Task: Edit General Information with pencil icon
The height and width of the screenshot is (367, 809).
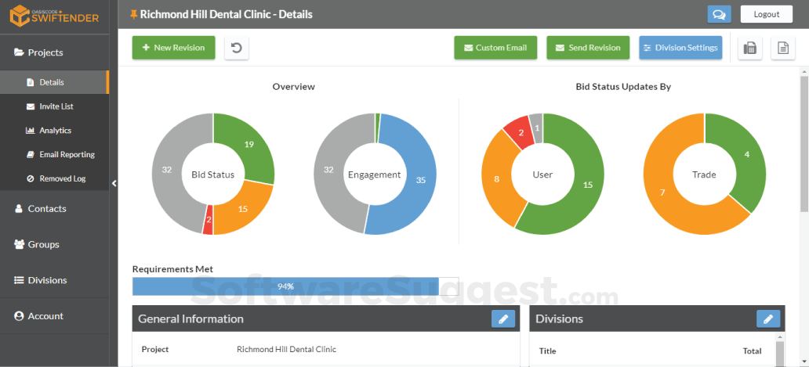Action: [x=503, y=318]
